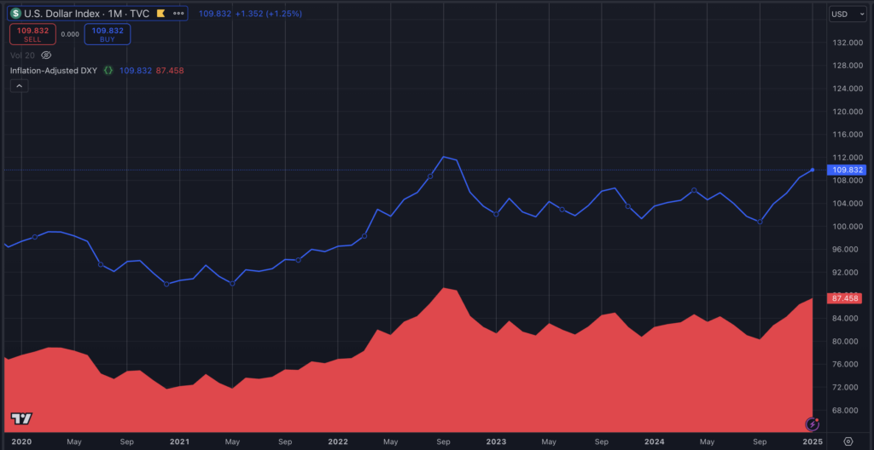Click the TradingView logo at bottom left
Screen dimensions: 874x450
click(x=21, y=418)
